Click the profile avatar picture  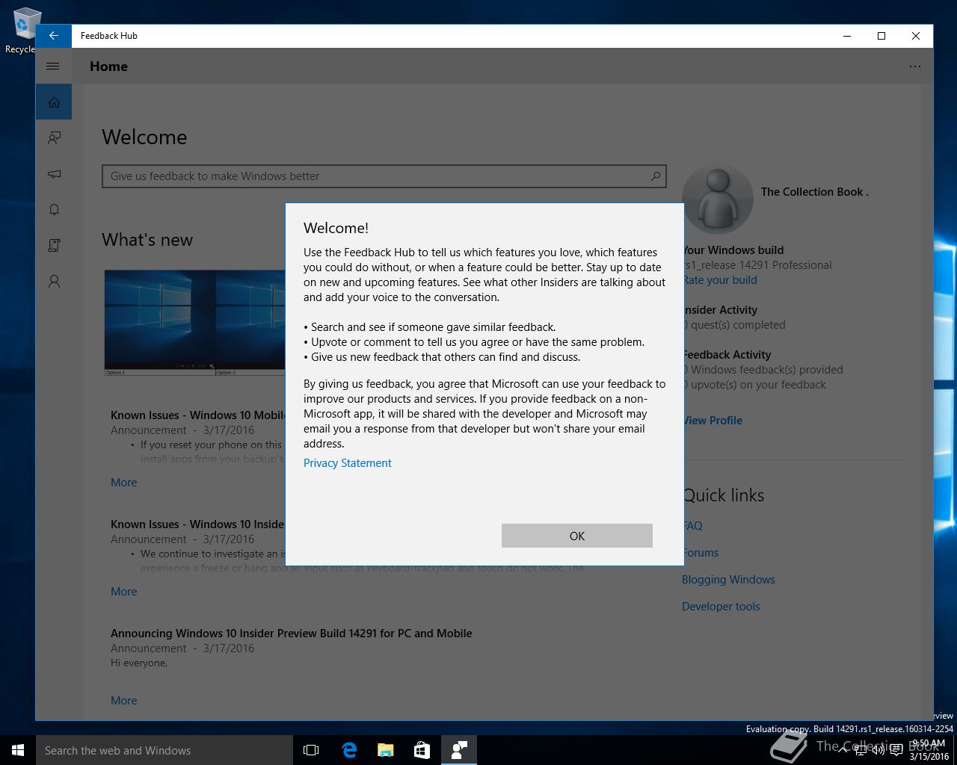[718, 199]
